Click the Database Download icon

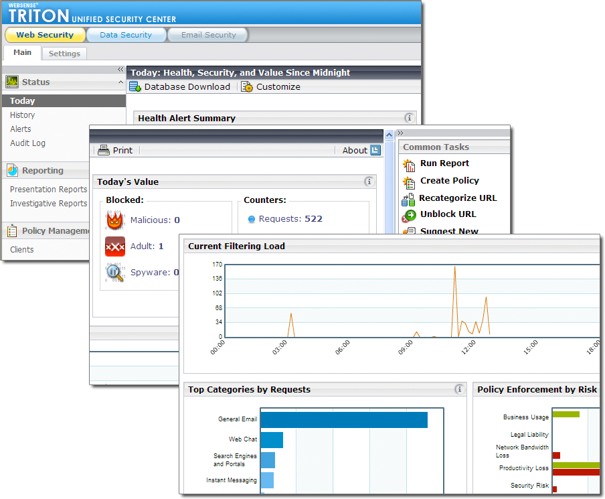click(135, 86)
